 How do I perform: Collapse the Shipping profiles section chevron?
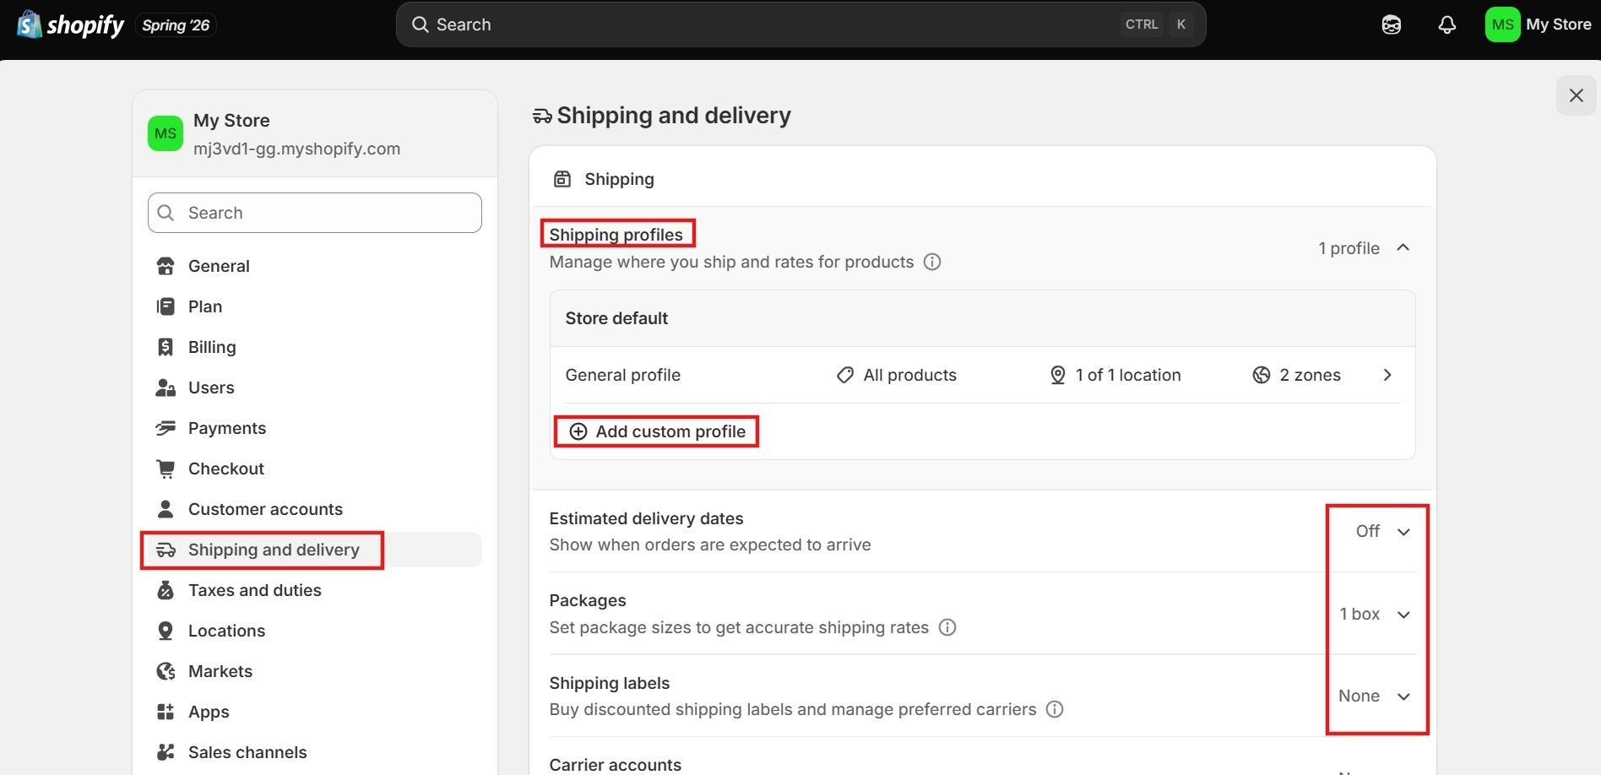[x=1403, y=247]
